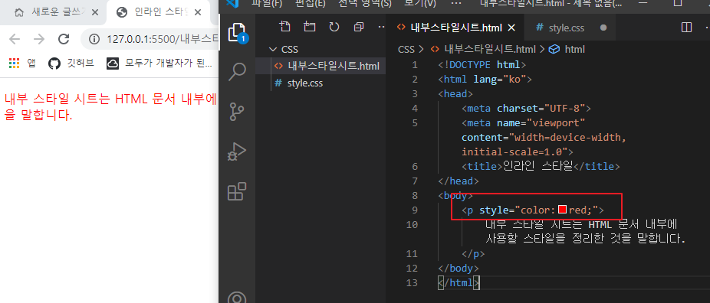The width and height of the screenshot is (710, 303).
Task: Click the charset="UTF-8" text on line 4
Action: click(x=541, y=109)
